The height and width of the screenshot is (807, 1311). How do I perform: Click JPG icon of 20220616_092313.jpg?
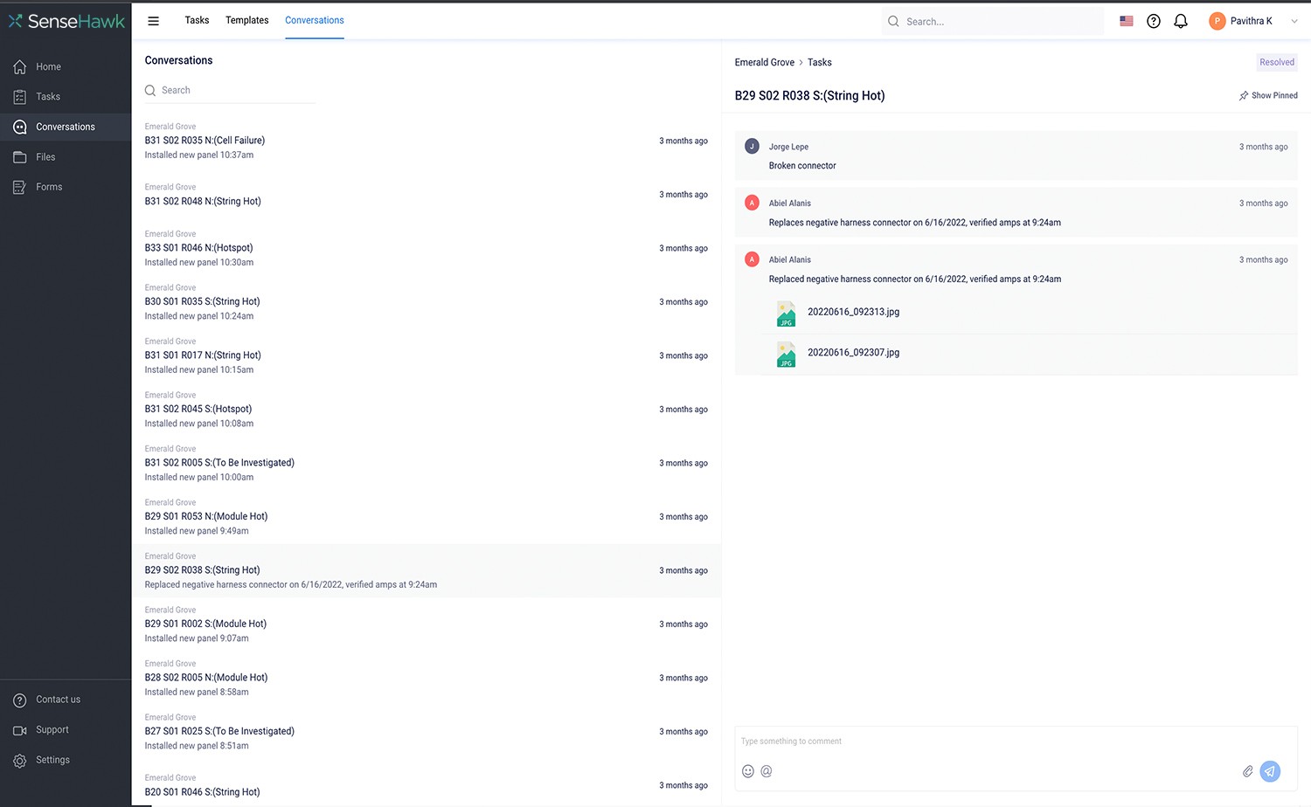point(787,314)
